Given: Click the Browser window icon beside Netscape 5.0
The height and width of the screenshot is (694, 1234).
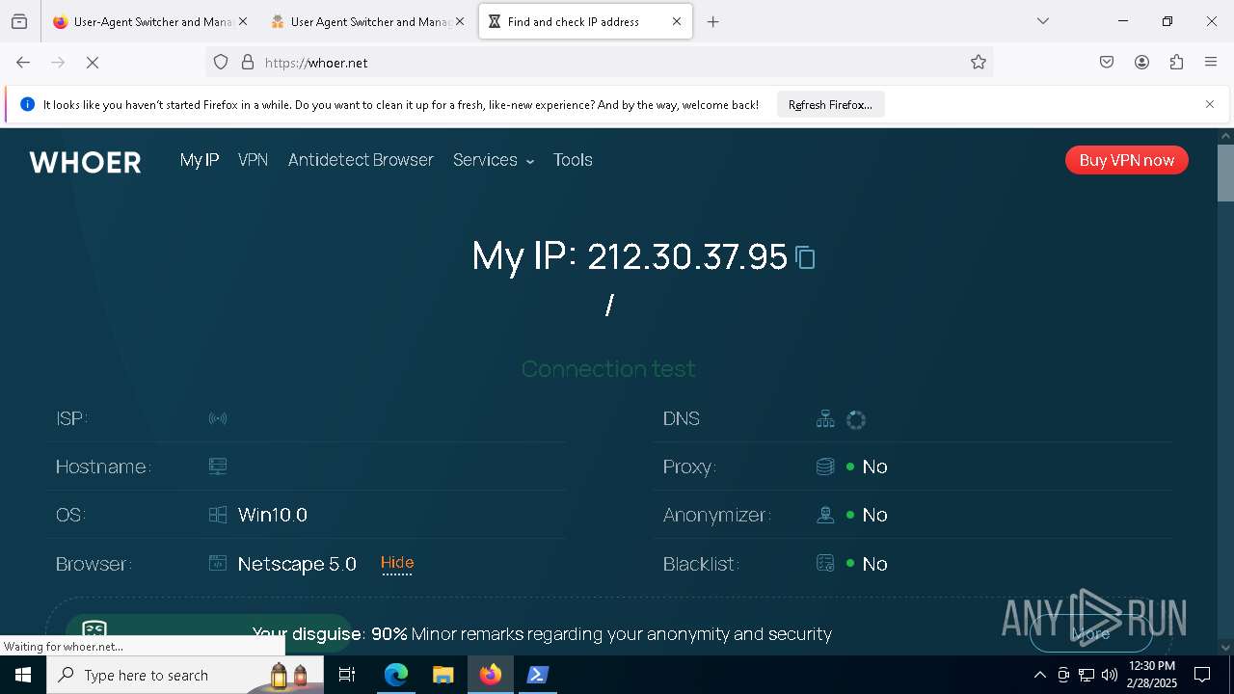Looking at the screenshot, I should (218, 563).
